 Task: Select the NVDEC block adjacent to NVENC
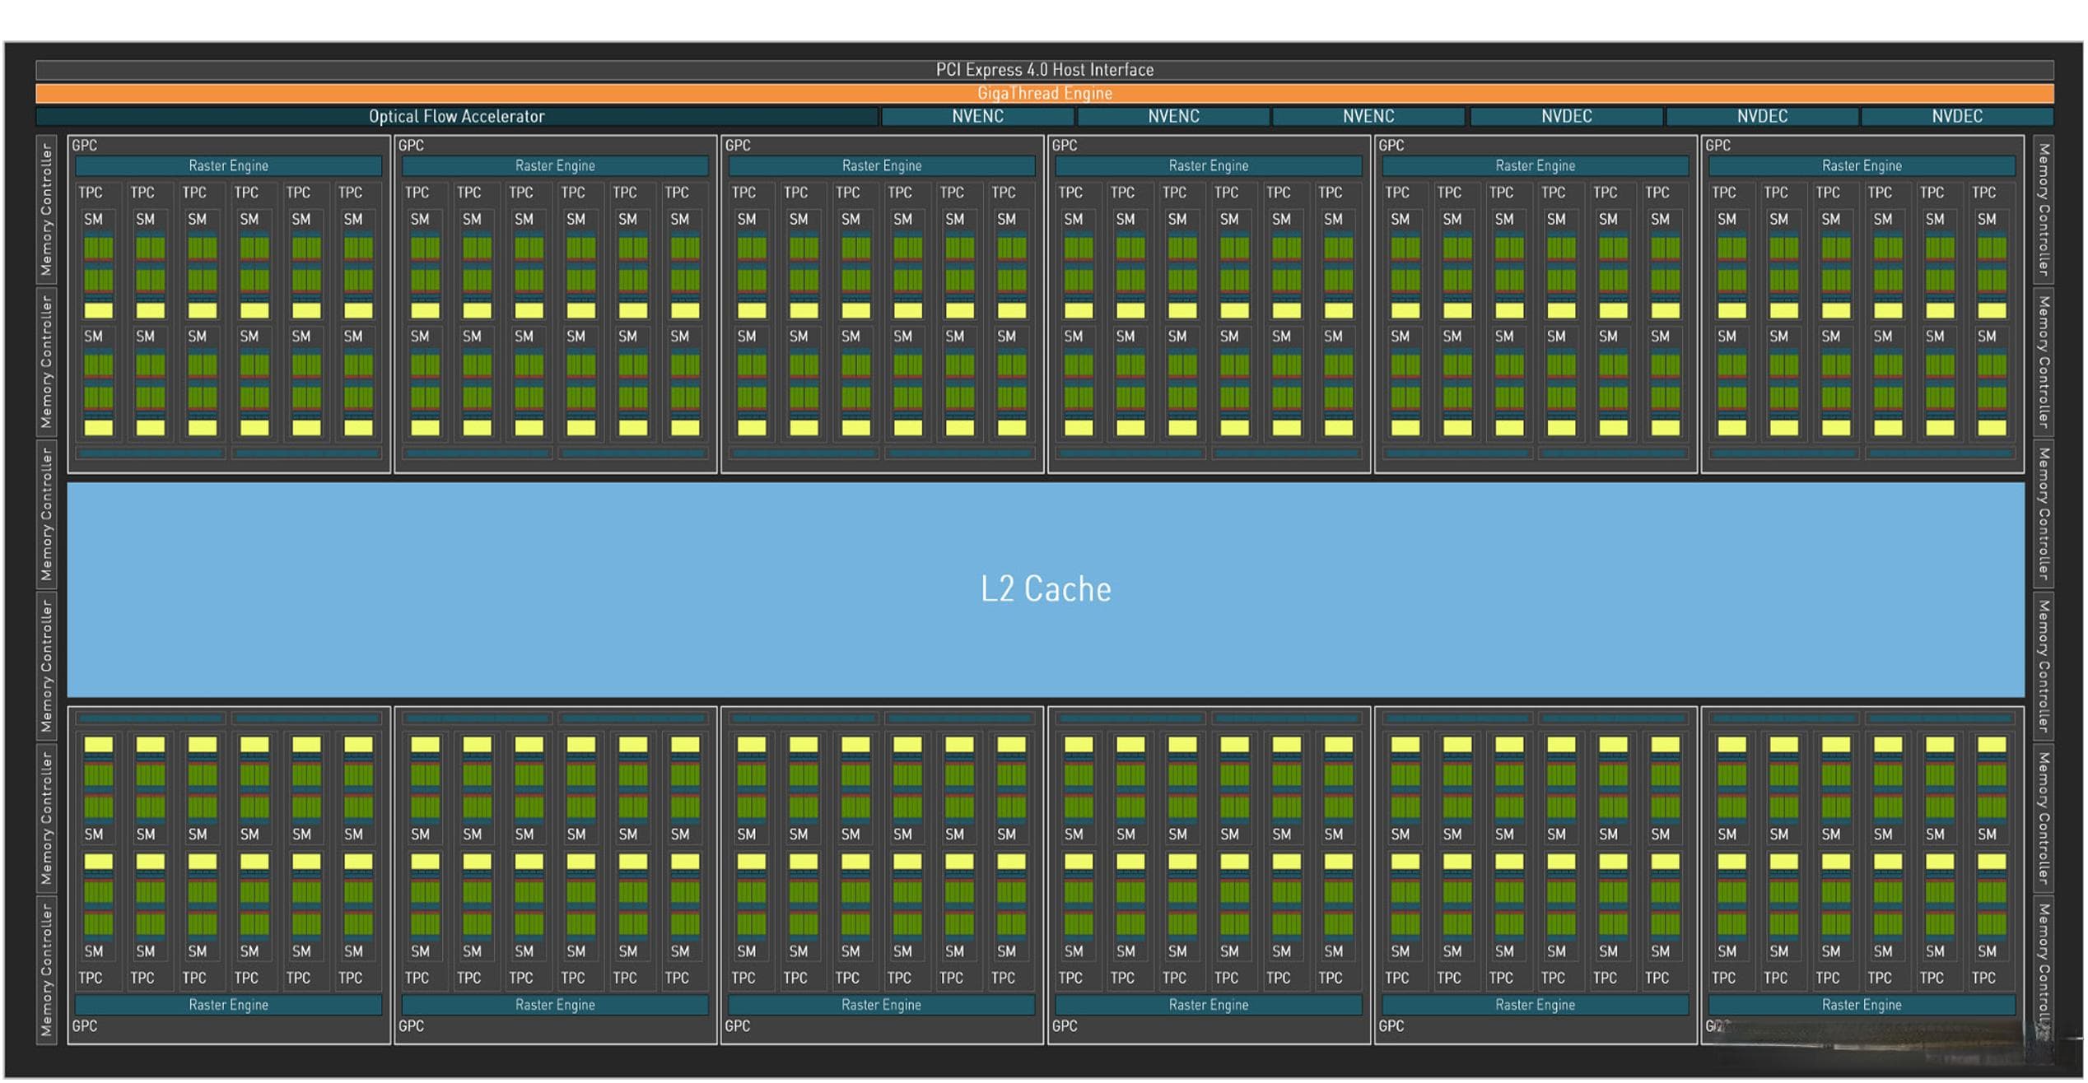click(x=1566, y=116)
